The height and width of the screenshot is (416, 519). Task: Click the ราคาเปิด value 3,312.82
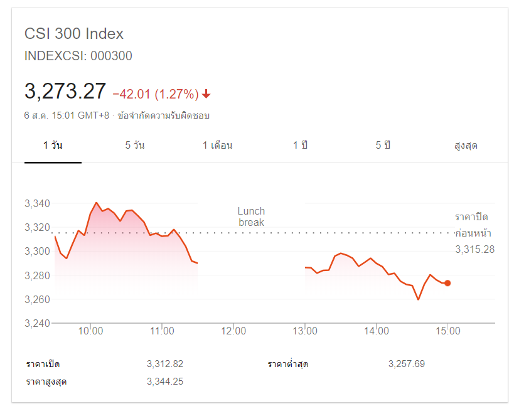point(164,364)
